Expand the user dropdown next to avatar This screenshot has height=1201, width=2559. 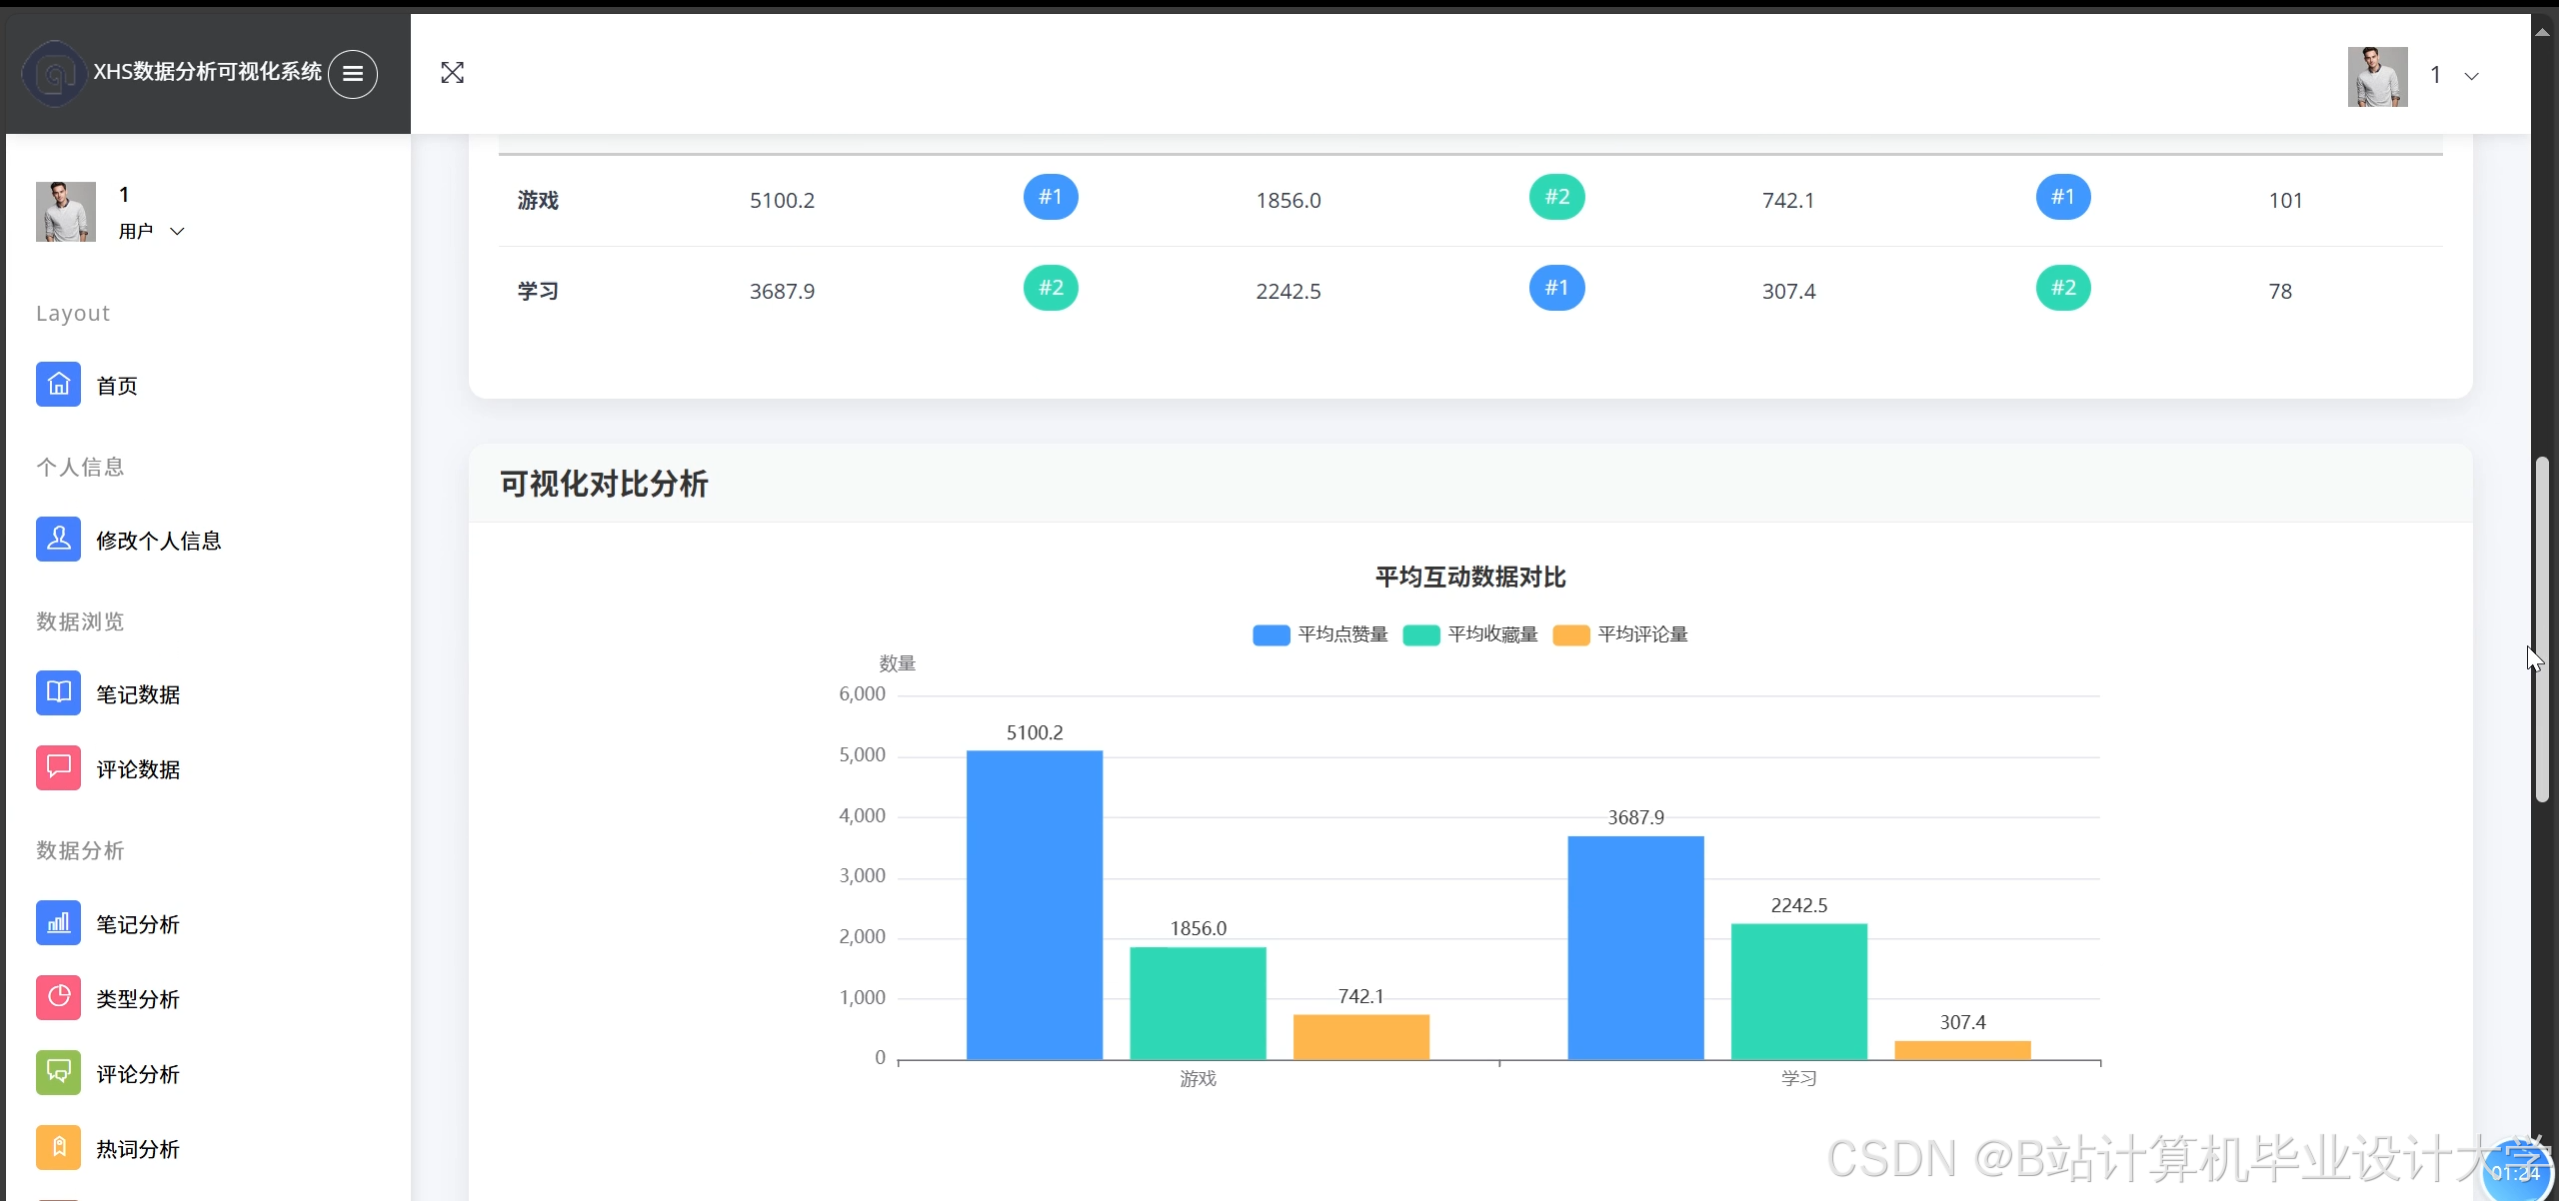(x=2472, y=75)
